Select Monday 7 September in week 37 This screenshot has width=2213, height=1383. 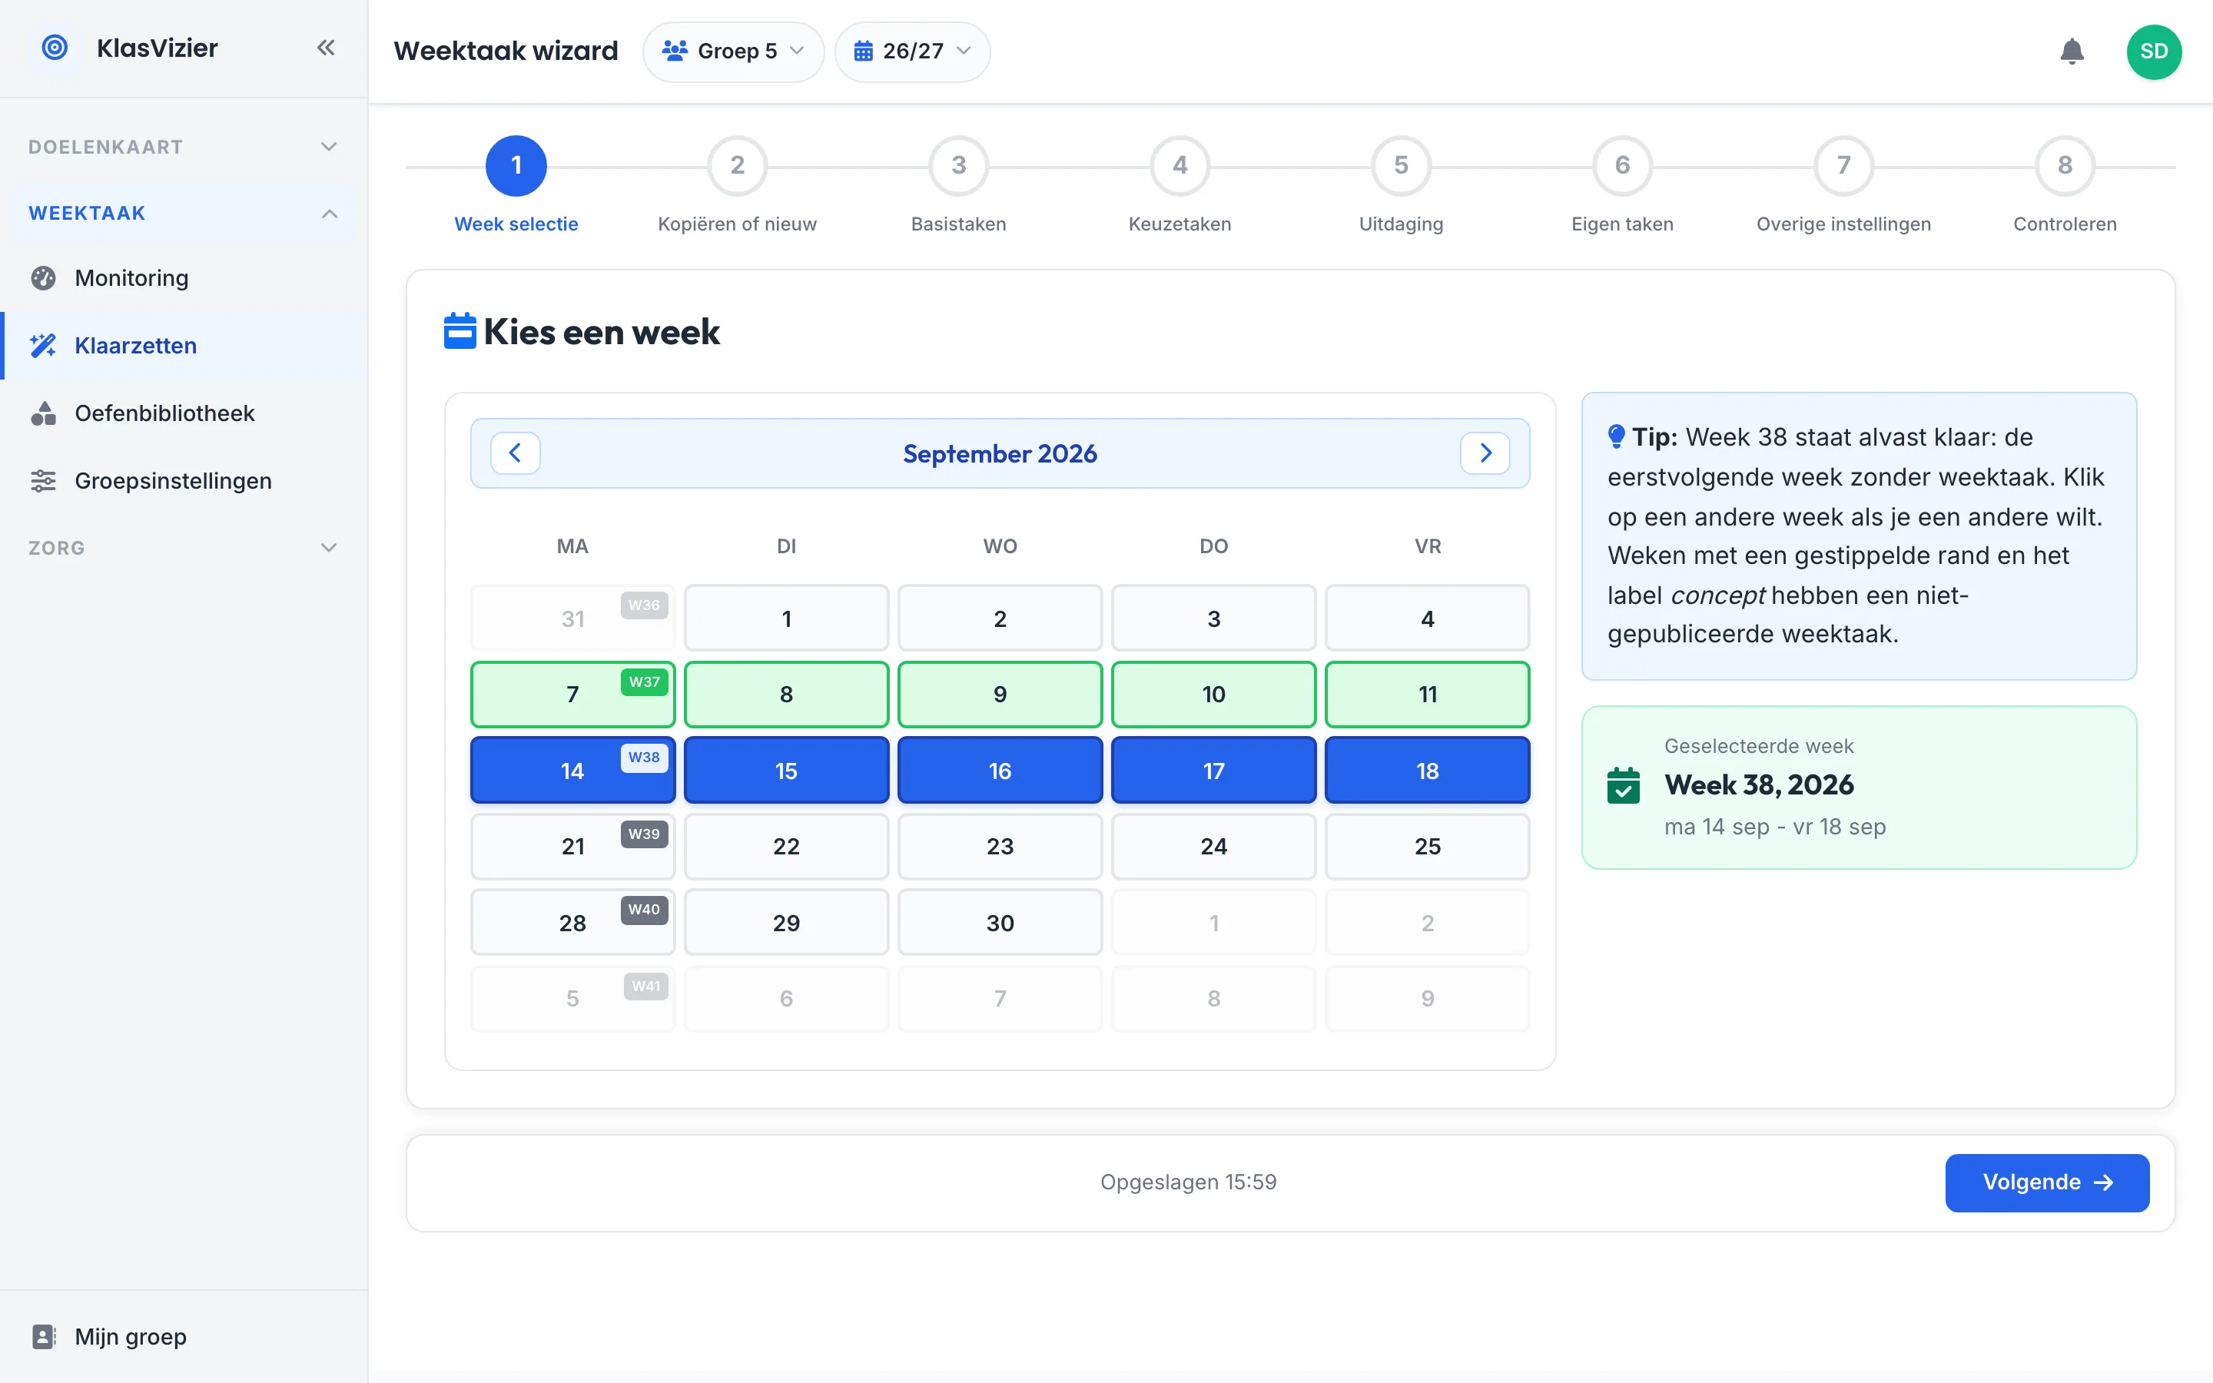[572, 695]
